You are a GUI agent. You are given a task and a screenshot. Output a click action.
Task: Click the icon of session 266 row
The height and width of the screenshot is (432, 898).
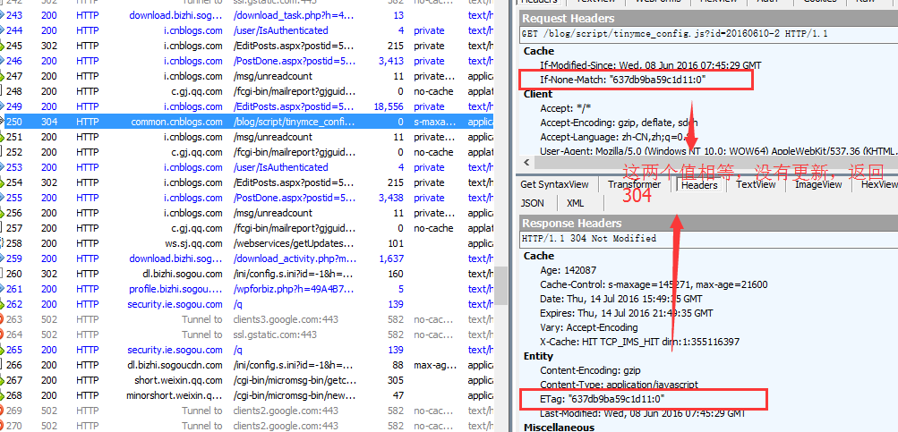click(3, 365)
